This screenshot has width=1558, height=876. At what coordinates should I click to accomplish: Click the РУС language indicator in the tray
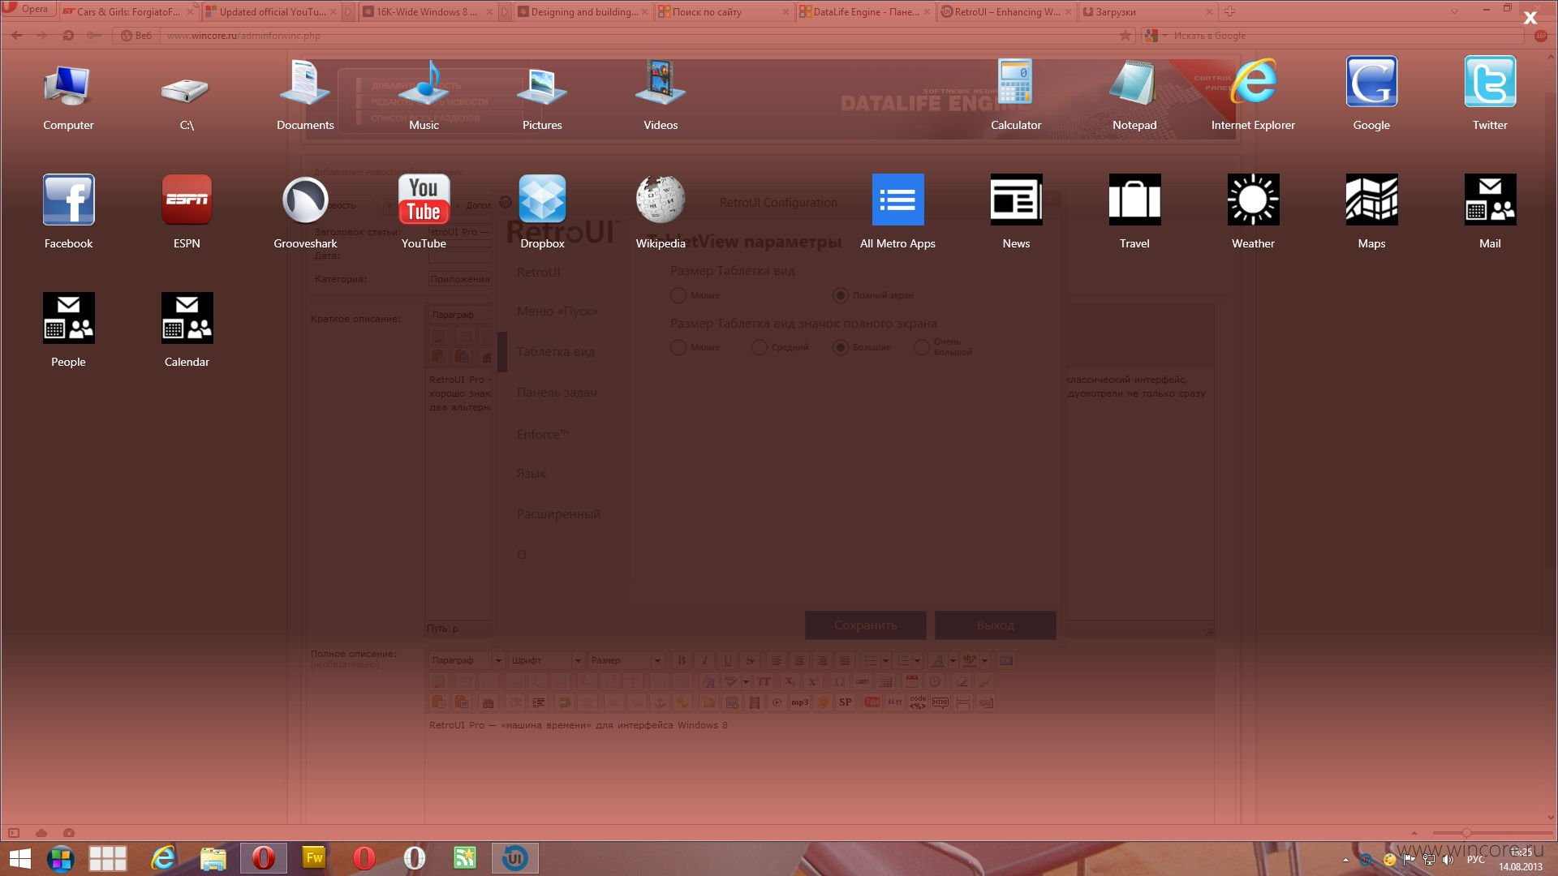(x=1475, y=860)
